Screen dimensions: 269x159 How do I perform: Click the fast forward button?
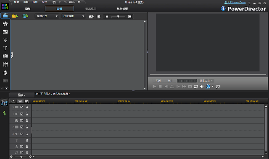tap(184, 87)
